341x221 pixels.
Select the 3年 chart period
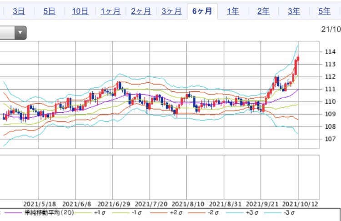294,11
